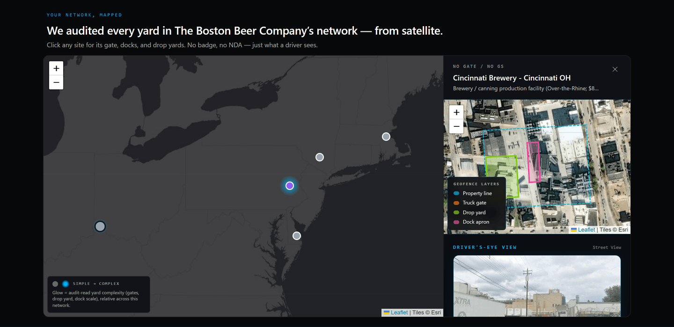Open the driver's-eye street view photo
The height and width of the screenshot is (327, 674).
(537, 286)
